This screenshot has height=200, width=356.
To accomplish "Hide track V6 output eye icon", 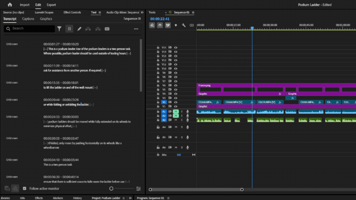I will tap(176, 85).
